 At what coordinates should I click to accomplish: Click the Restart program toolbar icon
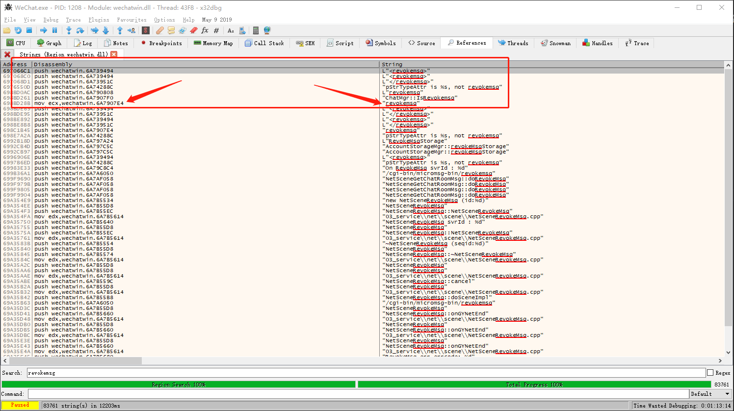click(x=18, y=30)
